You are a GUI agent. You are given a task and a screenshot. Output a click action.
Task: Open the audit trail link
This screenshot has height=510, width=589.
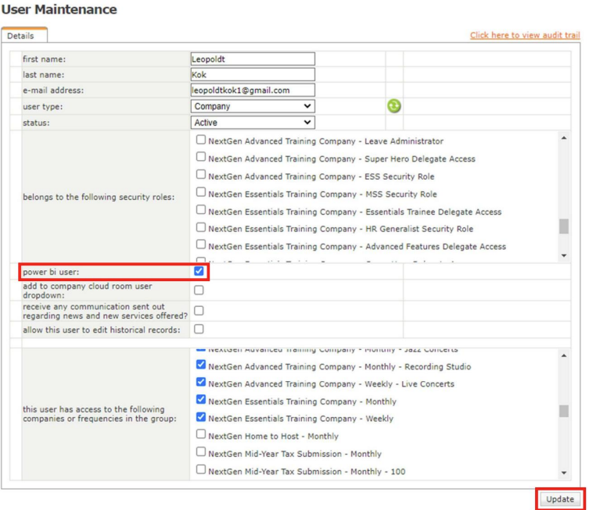(x=525, y=36)
